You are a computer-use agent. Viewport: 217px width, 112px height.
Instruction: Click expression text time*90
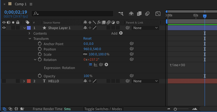177,65
